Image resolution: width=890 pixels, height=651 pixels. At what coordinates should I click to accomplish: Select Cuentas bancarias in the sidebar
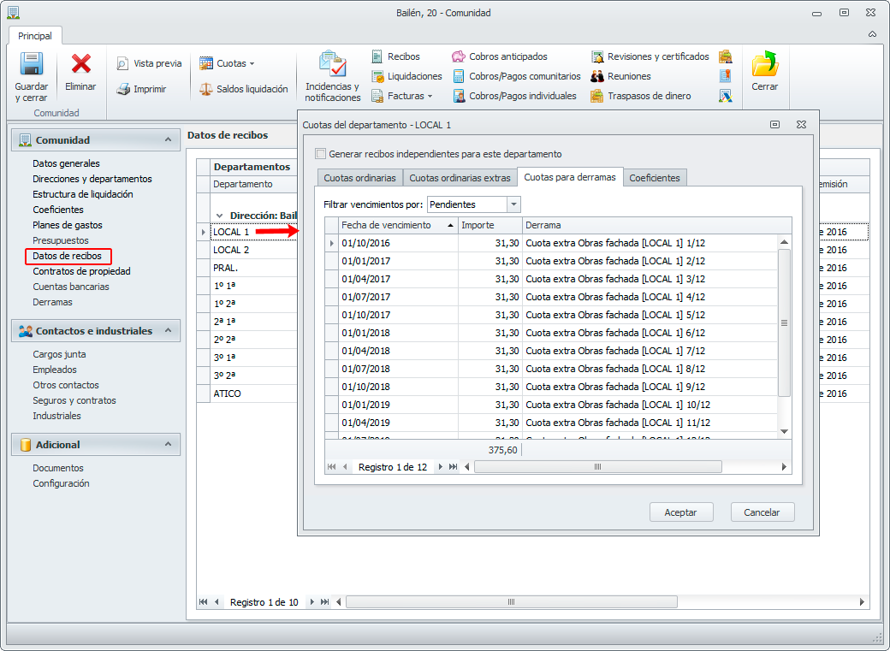[71, 287]
